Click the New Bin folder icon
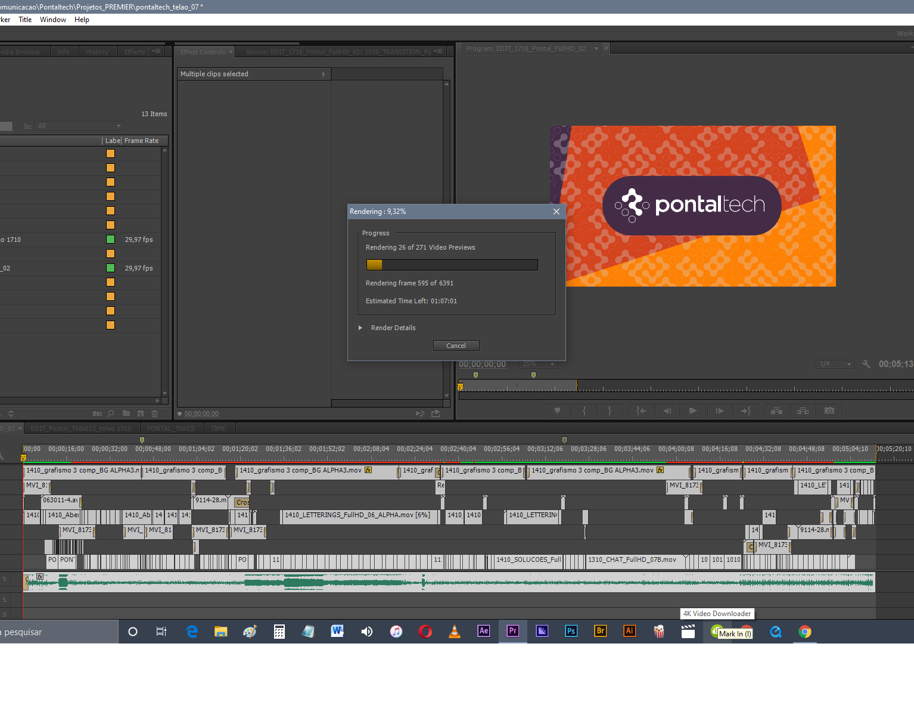This screenshot has height=715, width=914. 126,413
